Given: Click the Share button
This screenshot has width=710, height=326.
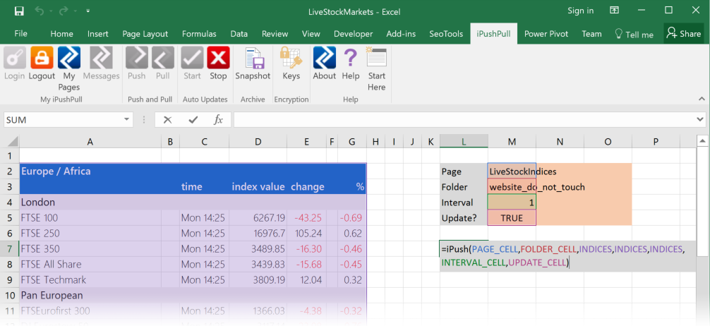Looking at the screenshot, I should (x=684, y=34).
